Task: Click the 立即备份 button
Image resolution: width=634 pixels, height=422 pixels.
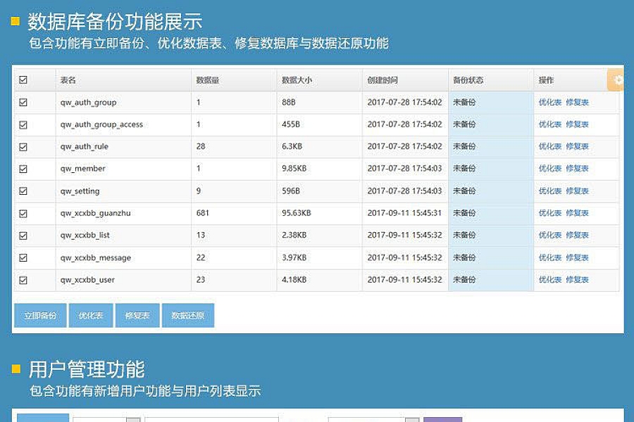Action: point(40,316)
